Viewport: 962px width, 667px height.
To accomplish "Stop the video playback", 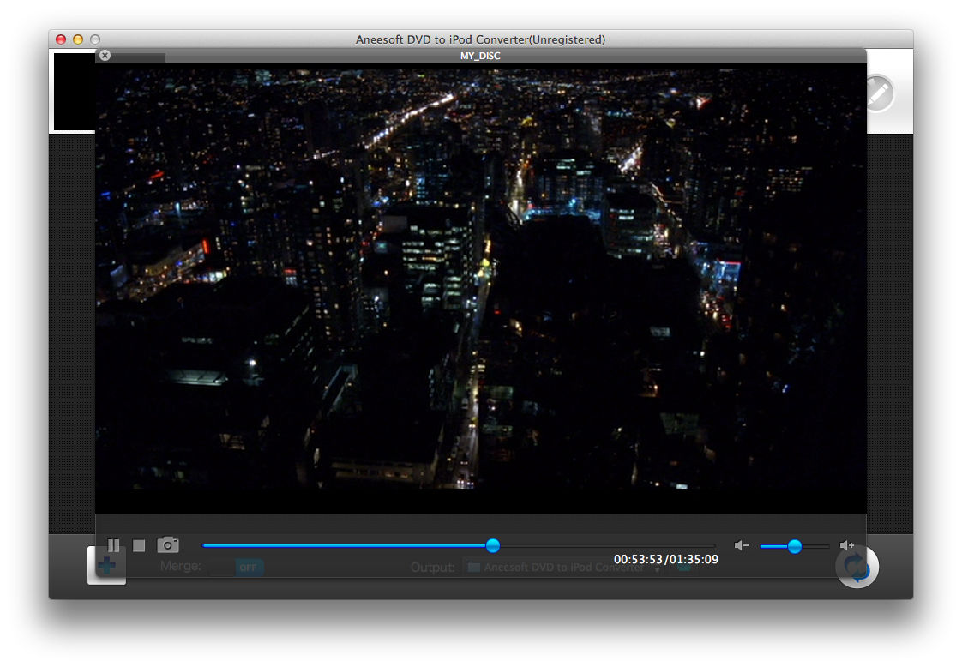I will pyautogui.click(x=139, y=545).
